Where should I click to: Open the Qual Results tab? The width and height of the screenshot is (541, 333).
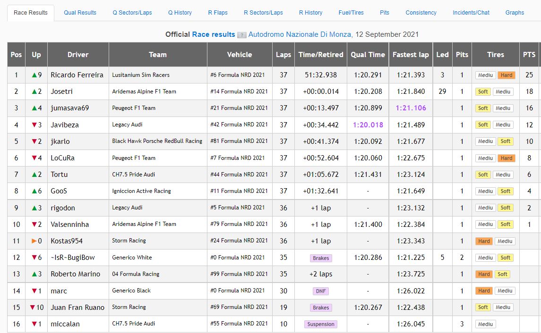[80, 13]
